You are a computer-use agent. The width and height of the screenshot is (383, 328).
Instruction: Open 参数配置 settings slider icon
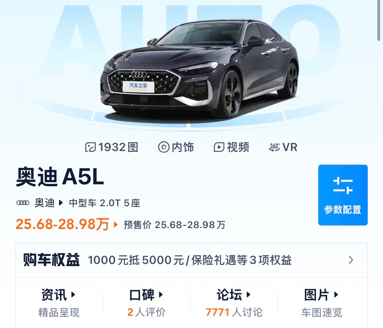(x=343, y=186)
